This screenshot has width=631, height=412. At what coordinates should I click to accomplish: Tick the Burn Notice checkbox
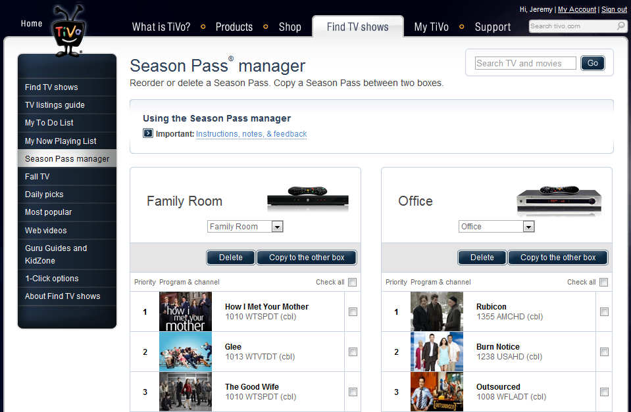pos(604,352)
